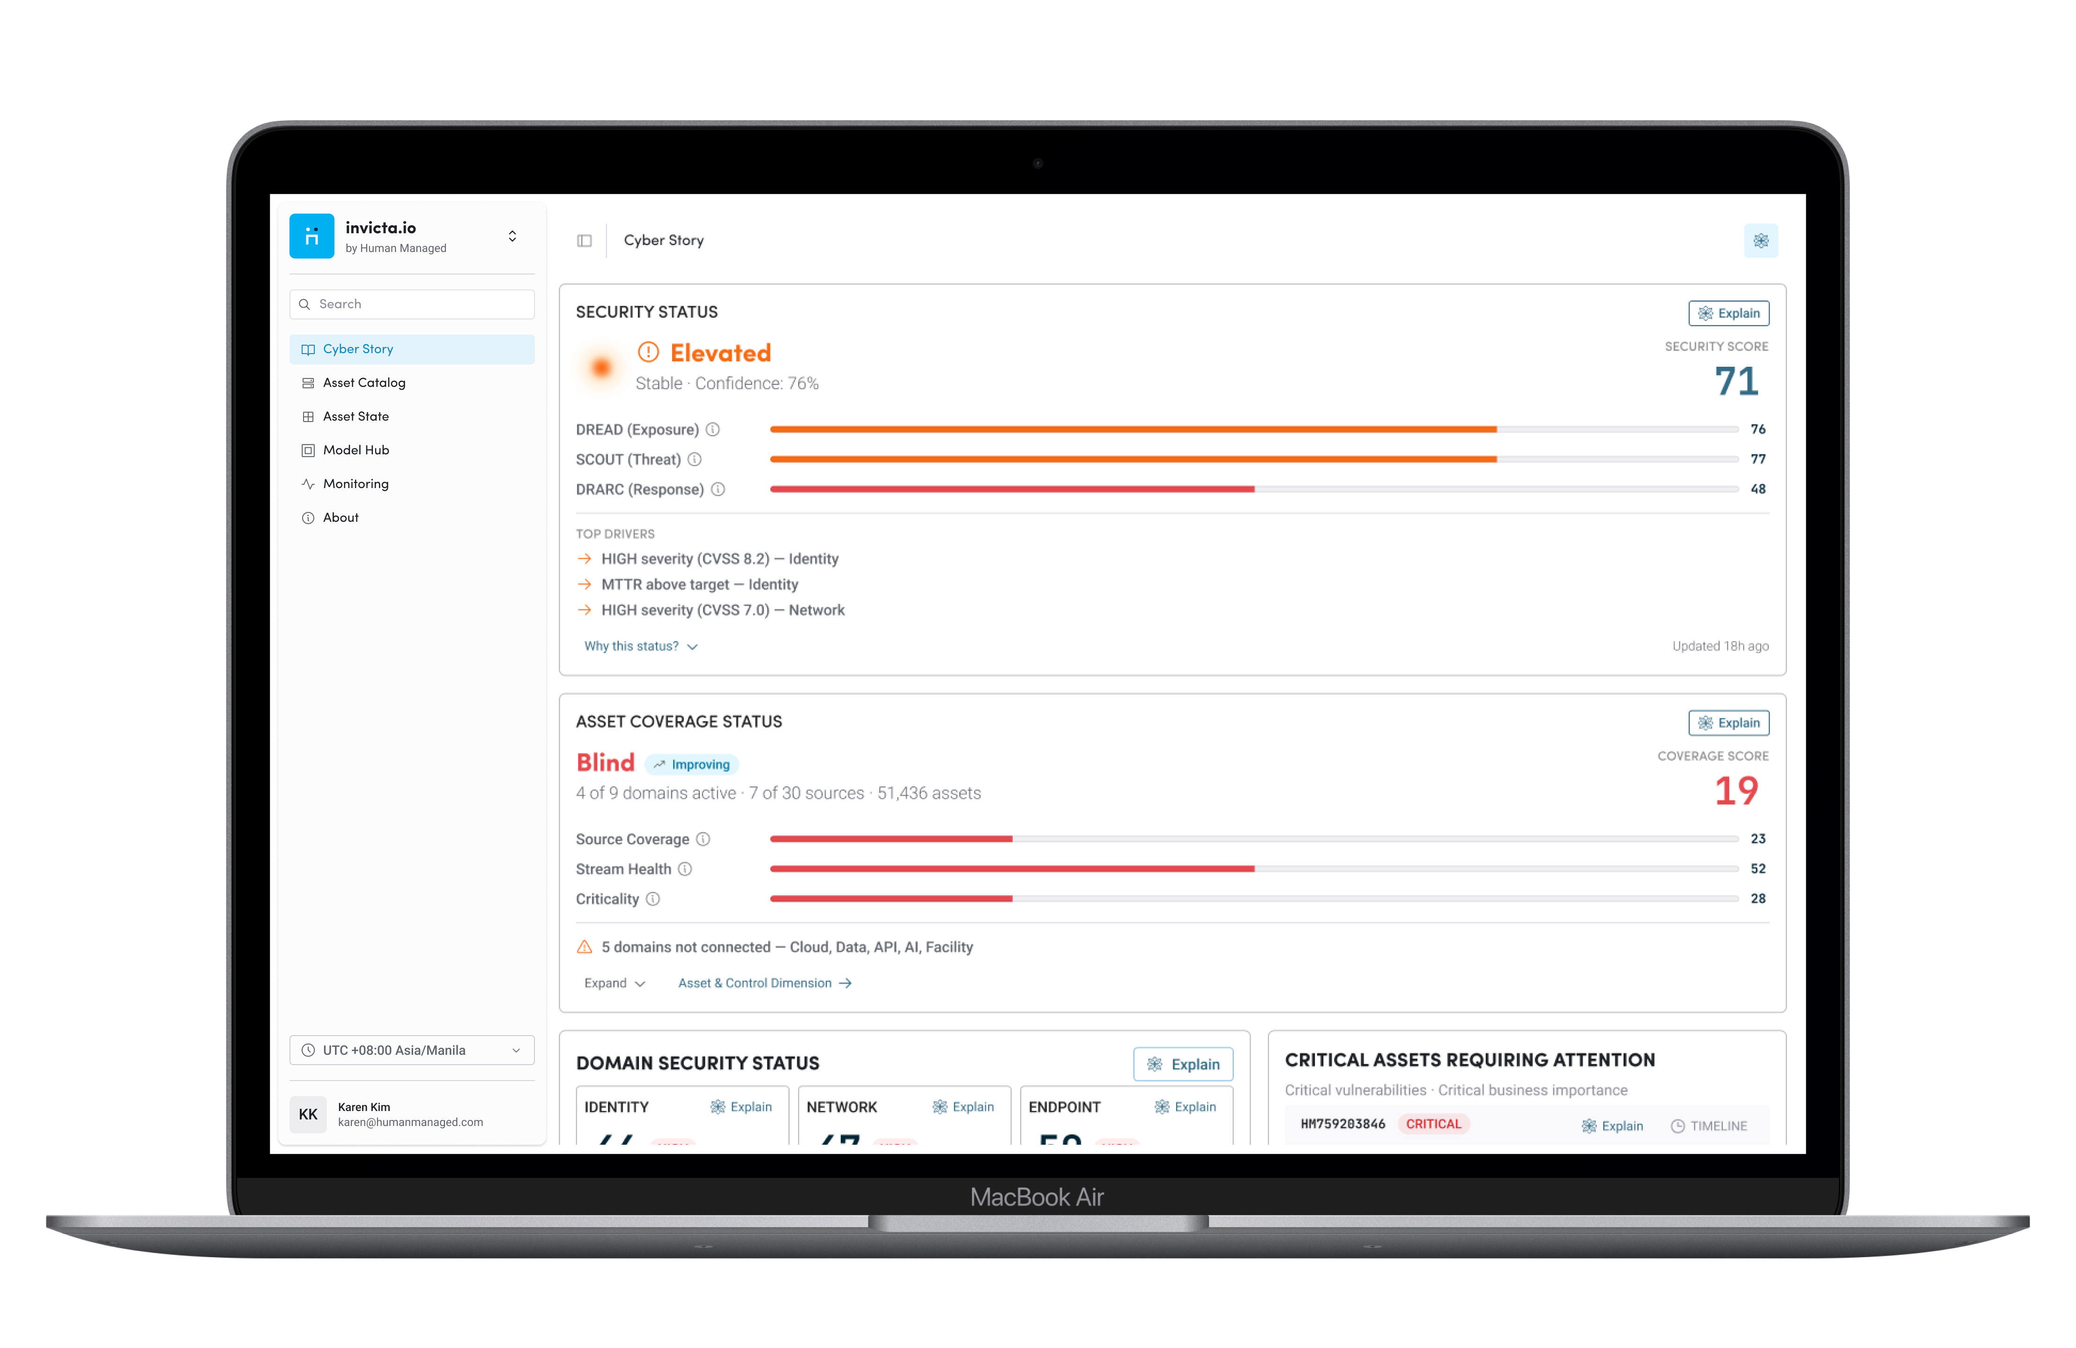This screenshot has width=2076, height=1348.
Task: Click the AI assistant icon at top right
Action: 1760,241
